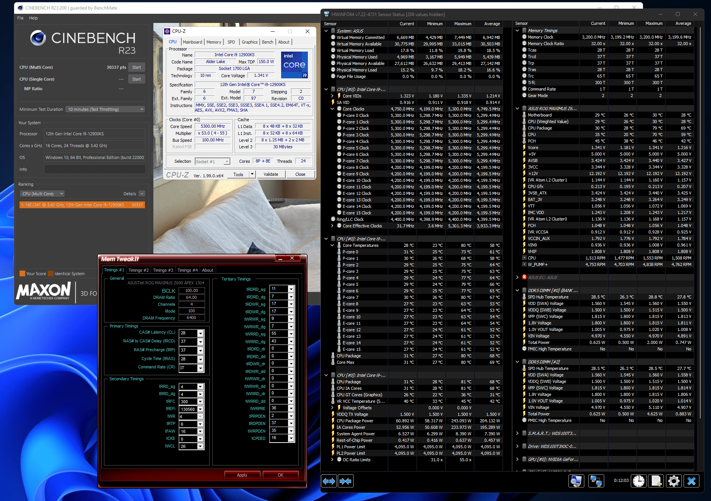Click the fan icon on CPU RPM row
711x501 pixels.
click(524, 258)
